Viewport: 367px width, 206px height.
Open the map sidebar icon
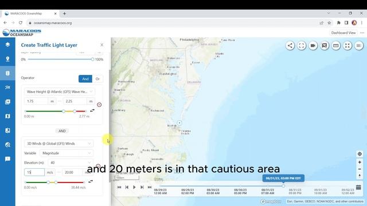tap(7, 116)
